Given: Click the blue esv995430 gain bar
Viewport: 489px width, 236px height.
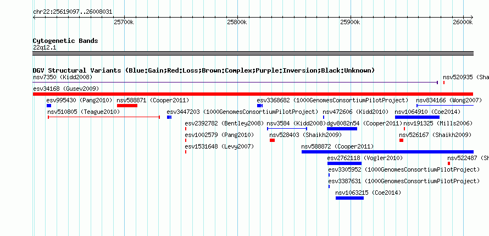Looking at the screenshot, I should [x=49, y=106].
